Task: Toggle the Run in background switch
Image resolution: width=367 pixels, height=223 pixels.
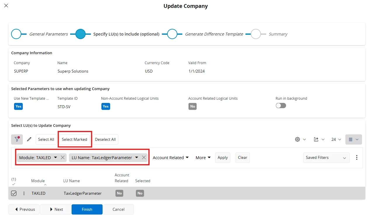Action: click(x=281, y=106)
